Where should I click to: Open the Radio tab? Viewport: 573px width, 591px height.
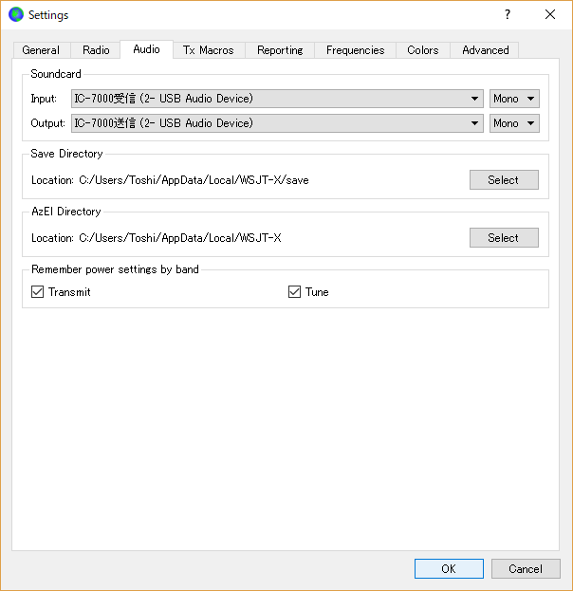pyautogui.click(x=96, y=50)
